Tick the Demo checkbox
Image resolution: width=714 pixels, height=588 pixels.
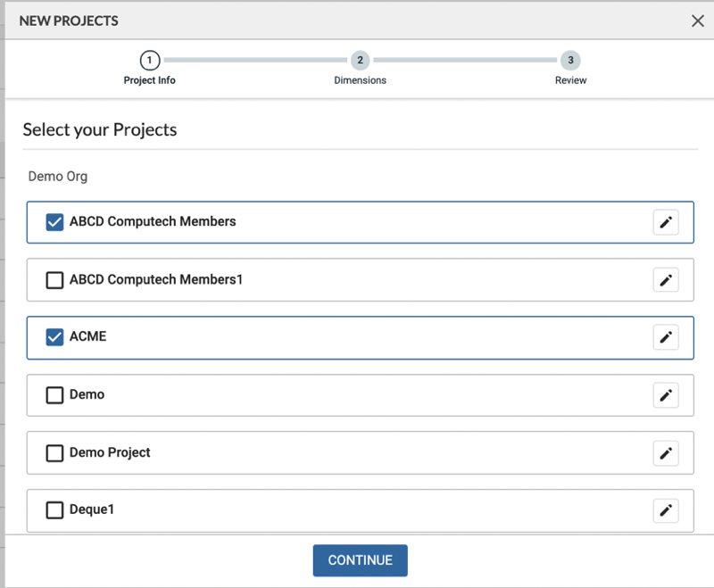[x=54, y=395]
